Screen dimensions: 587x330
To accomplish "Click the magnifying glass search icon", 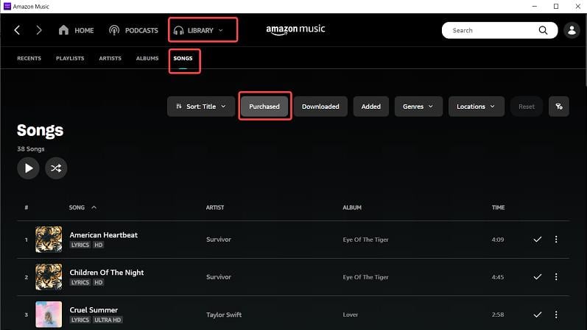I will coord(544,30).
